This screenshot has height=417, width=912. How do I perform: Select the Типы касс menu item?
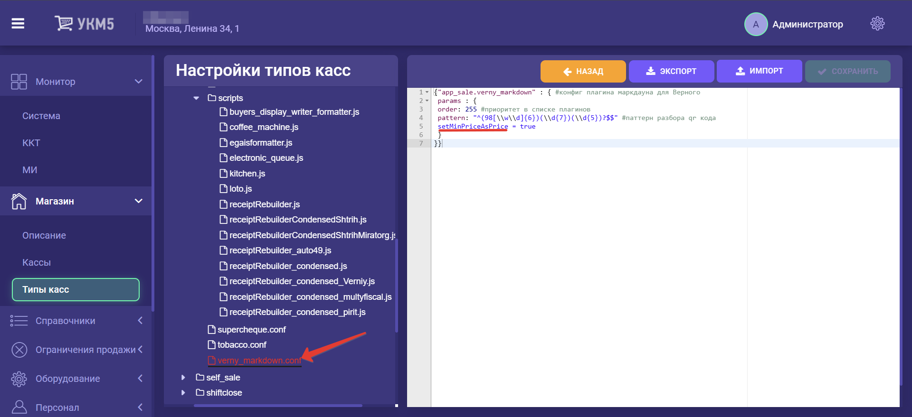tap(76, 289)
